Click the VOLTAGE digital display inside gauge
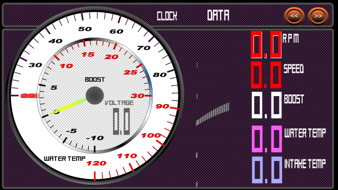This screenshot has height=190, width=338. coord(121,122)
